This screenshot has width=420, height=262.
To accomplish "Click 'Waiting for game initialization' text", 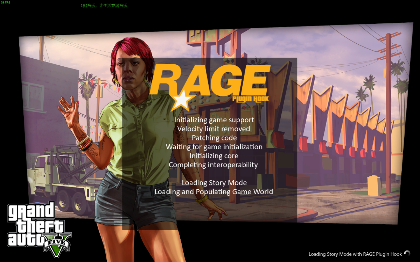I will pos(214,147).
